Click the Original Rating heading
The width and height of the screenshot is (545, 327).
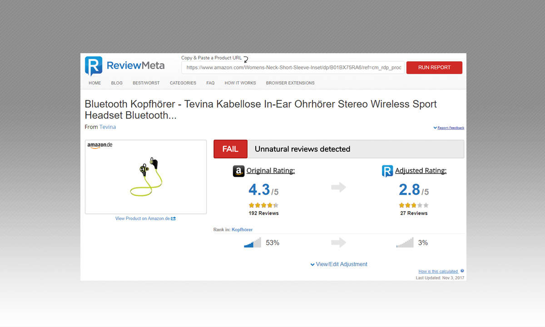point(271,171)
